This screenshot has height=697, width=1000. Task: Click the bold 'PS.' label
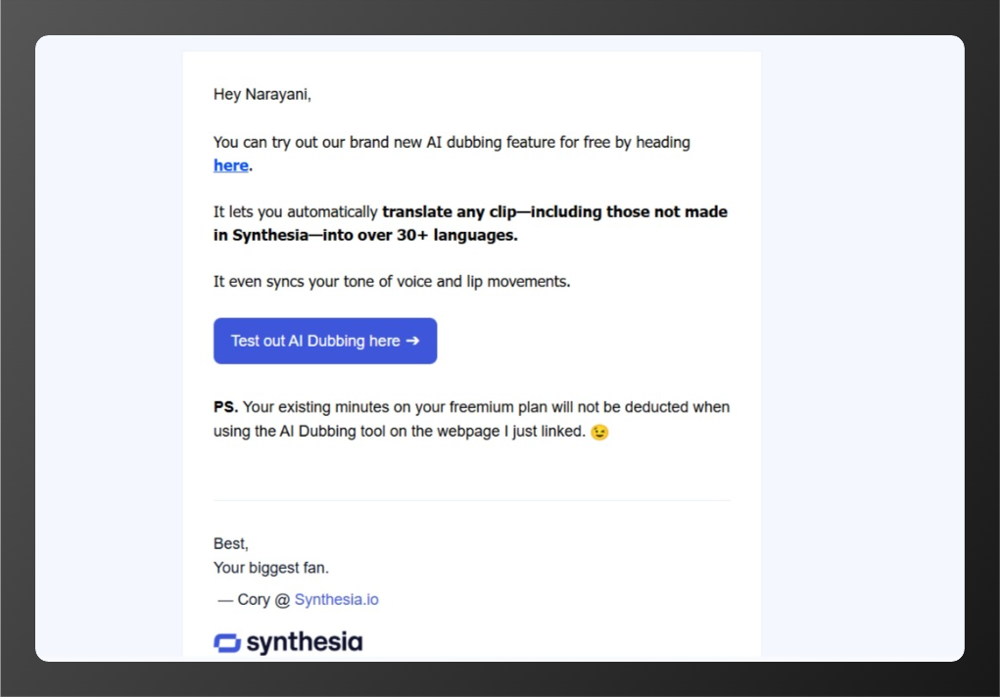tap(224, 406)
